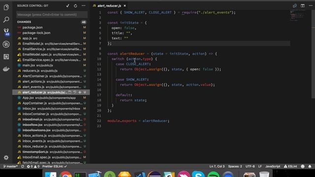
Task: Open changes icon in editor title bar
Action: tap(295, 6)
